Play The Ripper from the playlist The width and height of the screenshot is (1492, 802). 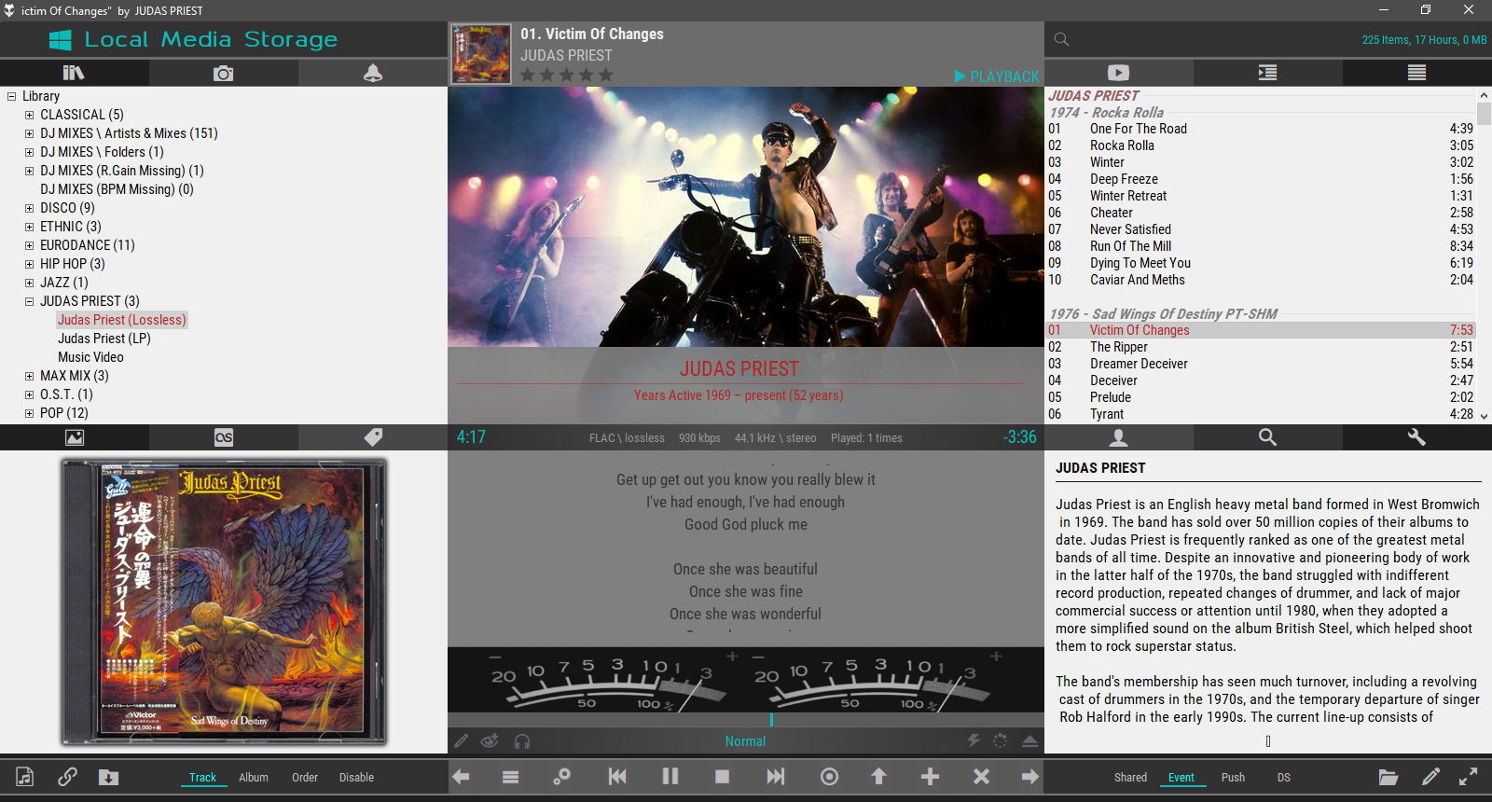click(x=1119, y=347)
